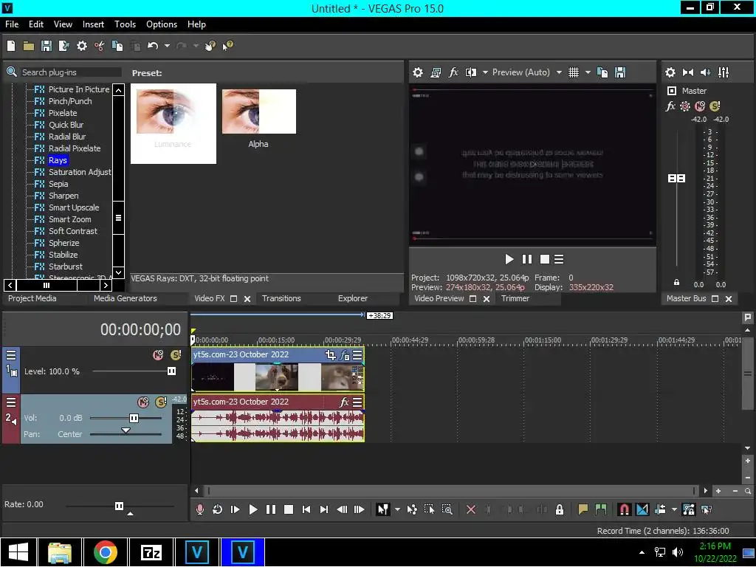
Task: Click the audio track Vol slider handle
Action: coord(134,418)
